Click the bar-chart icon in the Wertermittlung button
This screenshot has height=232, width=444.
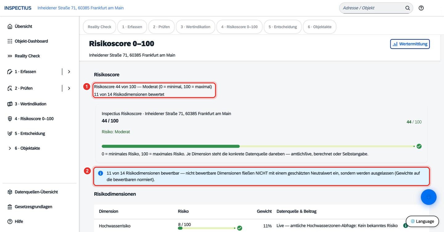click(395, 44)
